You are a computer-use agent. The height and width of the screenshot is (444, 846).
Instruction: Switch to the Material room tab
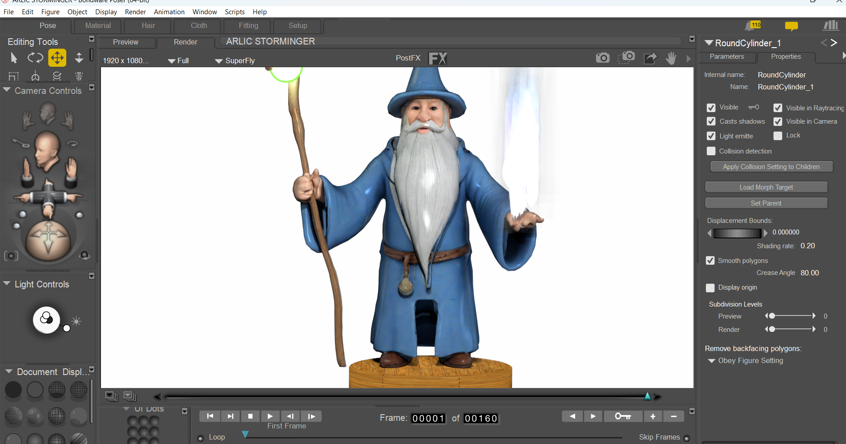click(x=98, y=26)
